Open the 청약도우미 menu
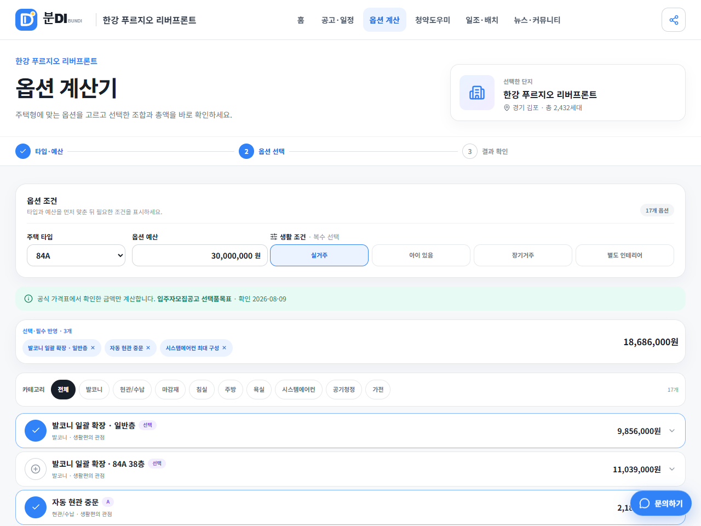701x526 pixels. click(x=433, y=20)
